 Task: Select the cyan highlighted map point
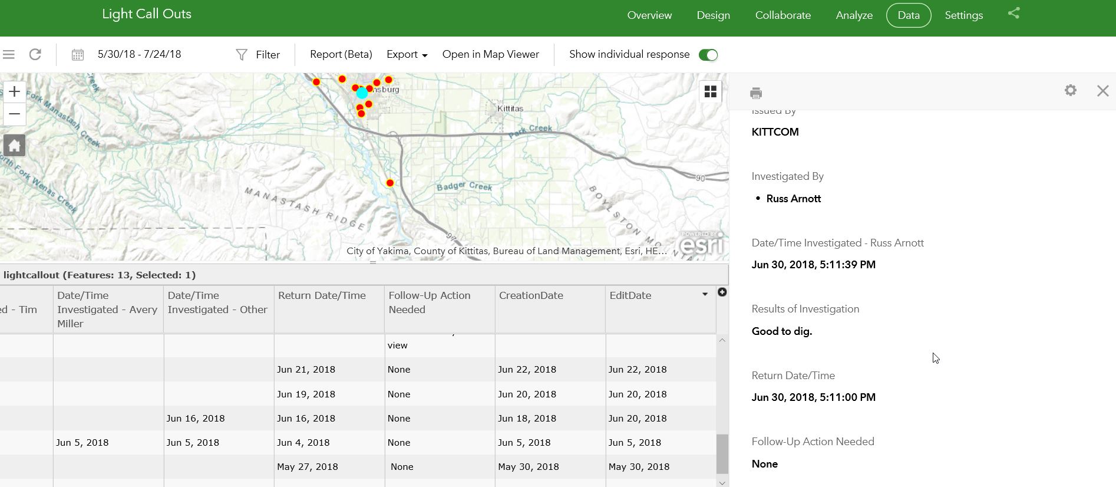[x=362, y=93]
